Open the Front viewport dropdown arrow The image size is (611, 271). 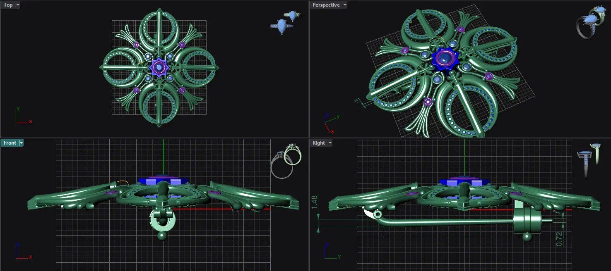click(x=21, y=143)
